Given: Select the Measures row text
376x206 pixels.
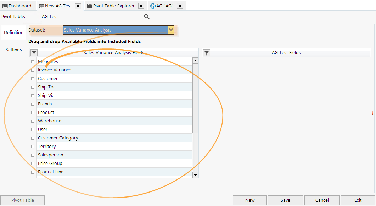Looking at the screenshot, I should pos(48,62).
